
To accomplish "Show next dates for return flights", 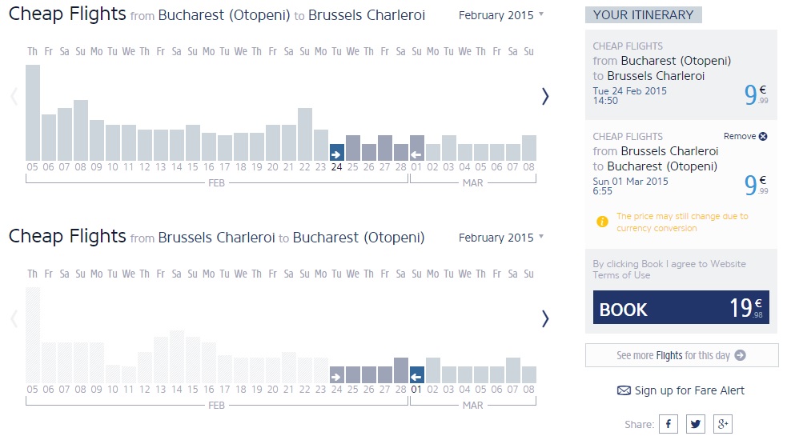I will [545, 318].
